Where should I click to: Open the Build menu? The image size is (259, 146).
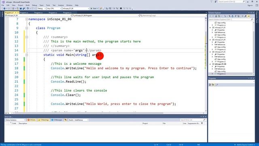coord(28,5)
